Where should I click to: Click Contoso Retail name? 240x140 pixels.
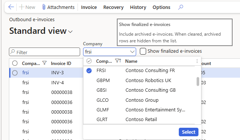[141, 120]
